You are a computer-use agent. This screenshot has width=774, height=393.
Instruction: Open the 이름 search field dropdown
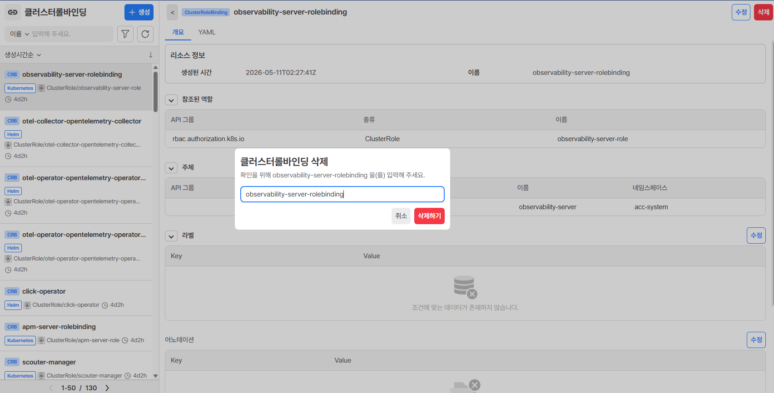click(20, 34)
